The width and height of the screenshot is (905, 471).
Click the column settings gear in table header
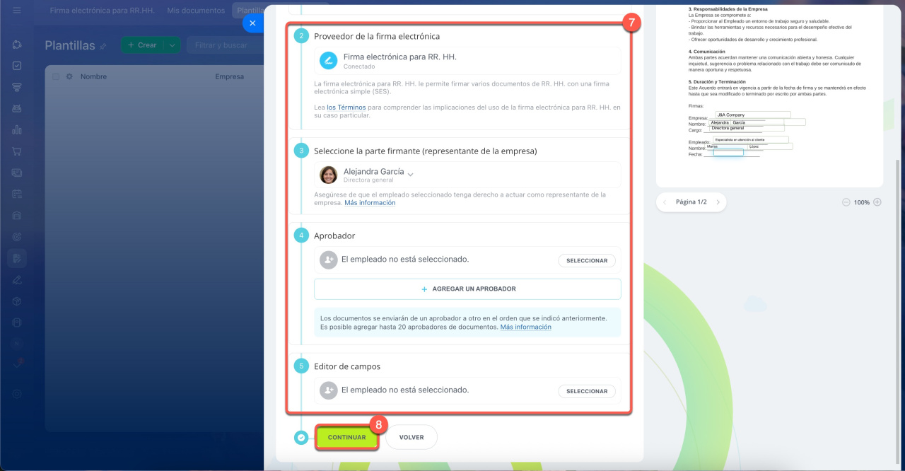pyautogui.click(x=69, y=76)
